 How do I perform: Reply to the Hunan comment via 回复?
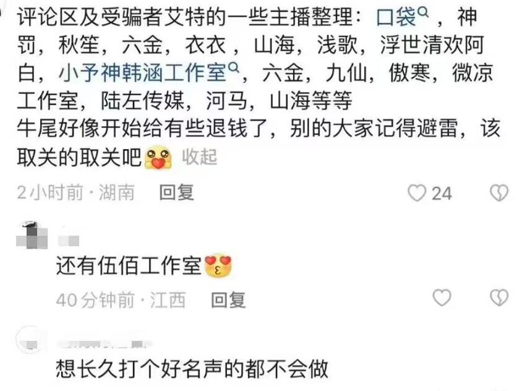coord(176,192)
